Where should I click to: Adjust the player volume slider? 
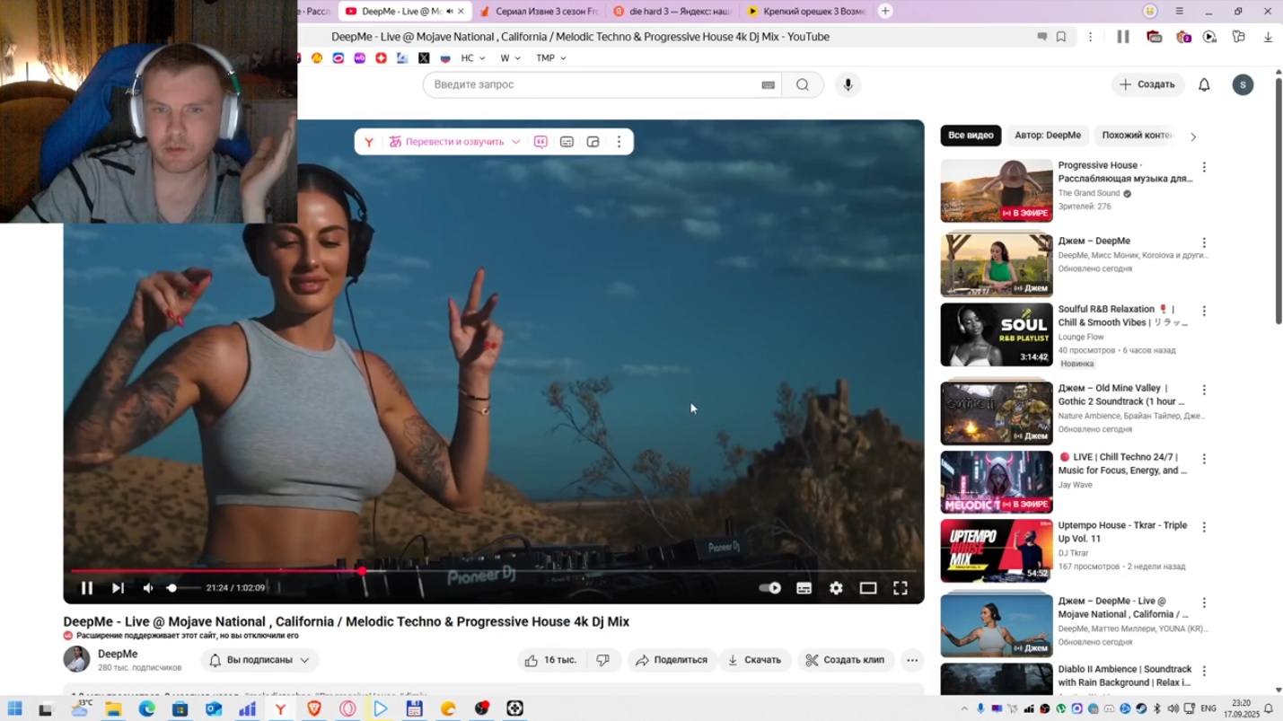[182, 588]
